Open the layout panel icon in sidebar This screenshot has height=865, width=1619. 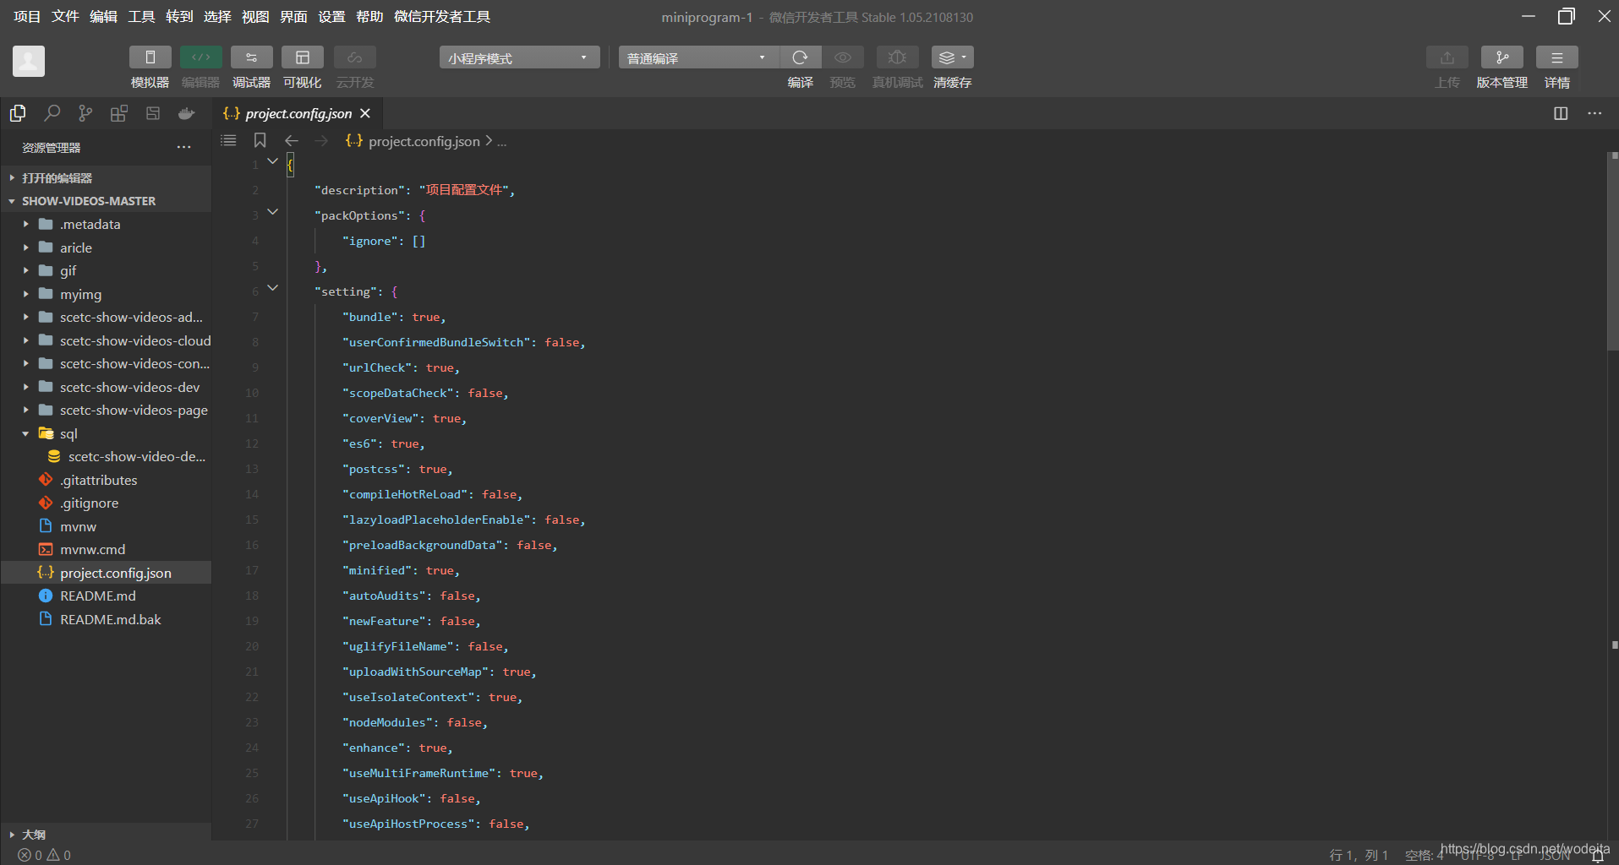tap(153, 113)
